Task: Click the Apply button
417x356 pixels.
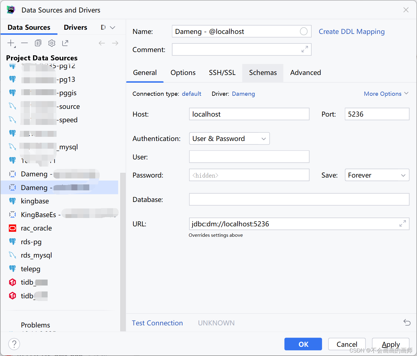Action: 391,344
